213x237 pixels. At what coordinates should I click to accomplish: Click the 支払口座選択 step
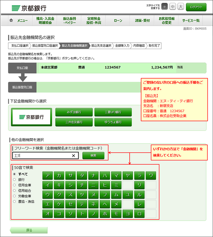click(x=20, y=46)
